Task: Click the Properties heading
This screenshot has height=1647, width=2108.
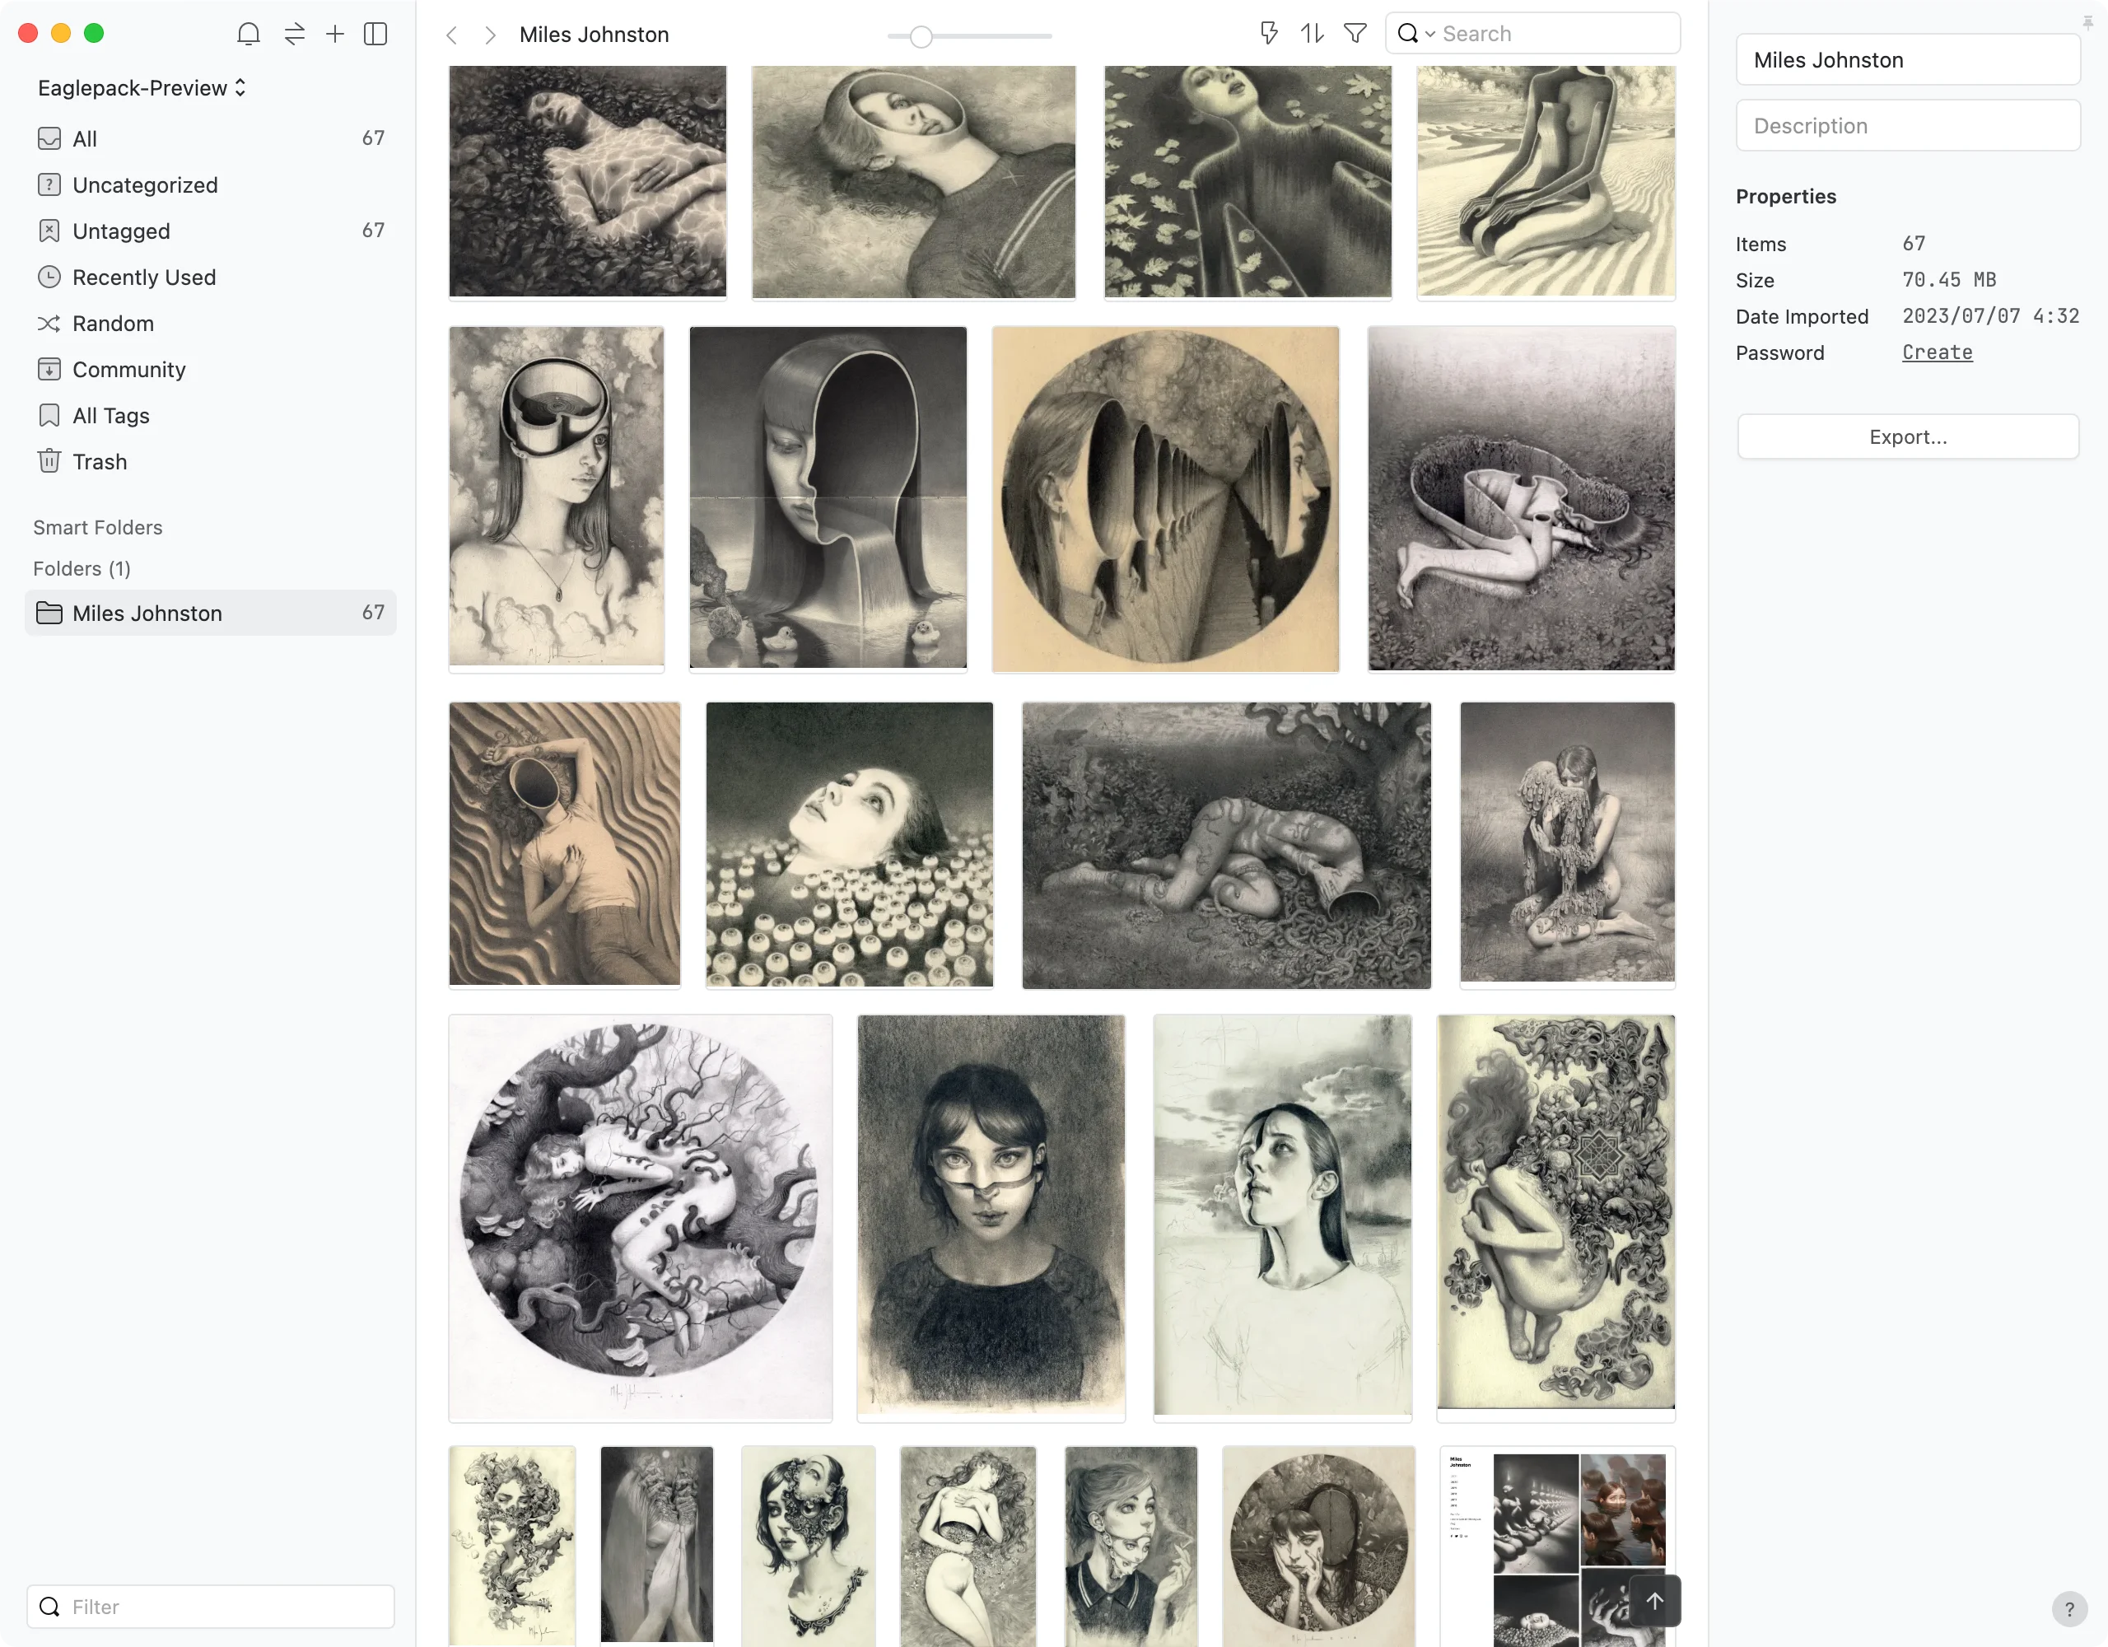Action: pos(1785,196)
